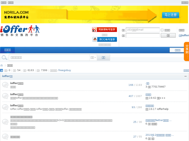The height and width of the screenshot is (141, 189).
Task: Click the magnifier search icon
Action: (x=4, y=58)
